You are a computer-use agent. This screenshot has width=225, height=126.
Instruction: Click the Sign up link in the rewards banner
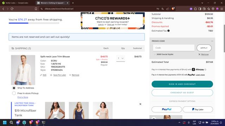pos(111,24)
